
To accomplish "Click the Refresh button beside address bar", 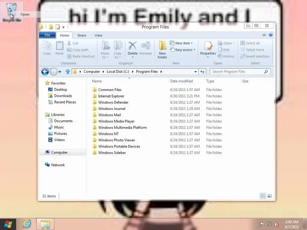I will coord(202,72).
